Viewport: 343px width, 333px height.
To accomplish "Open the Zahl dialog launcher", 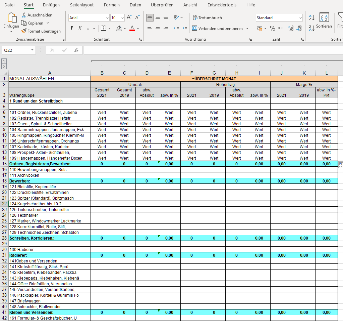I will pyautogui.click(x=303, y=39).
